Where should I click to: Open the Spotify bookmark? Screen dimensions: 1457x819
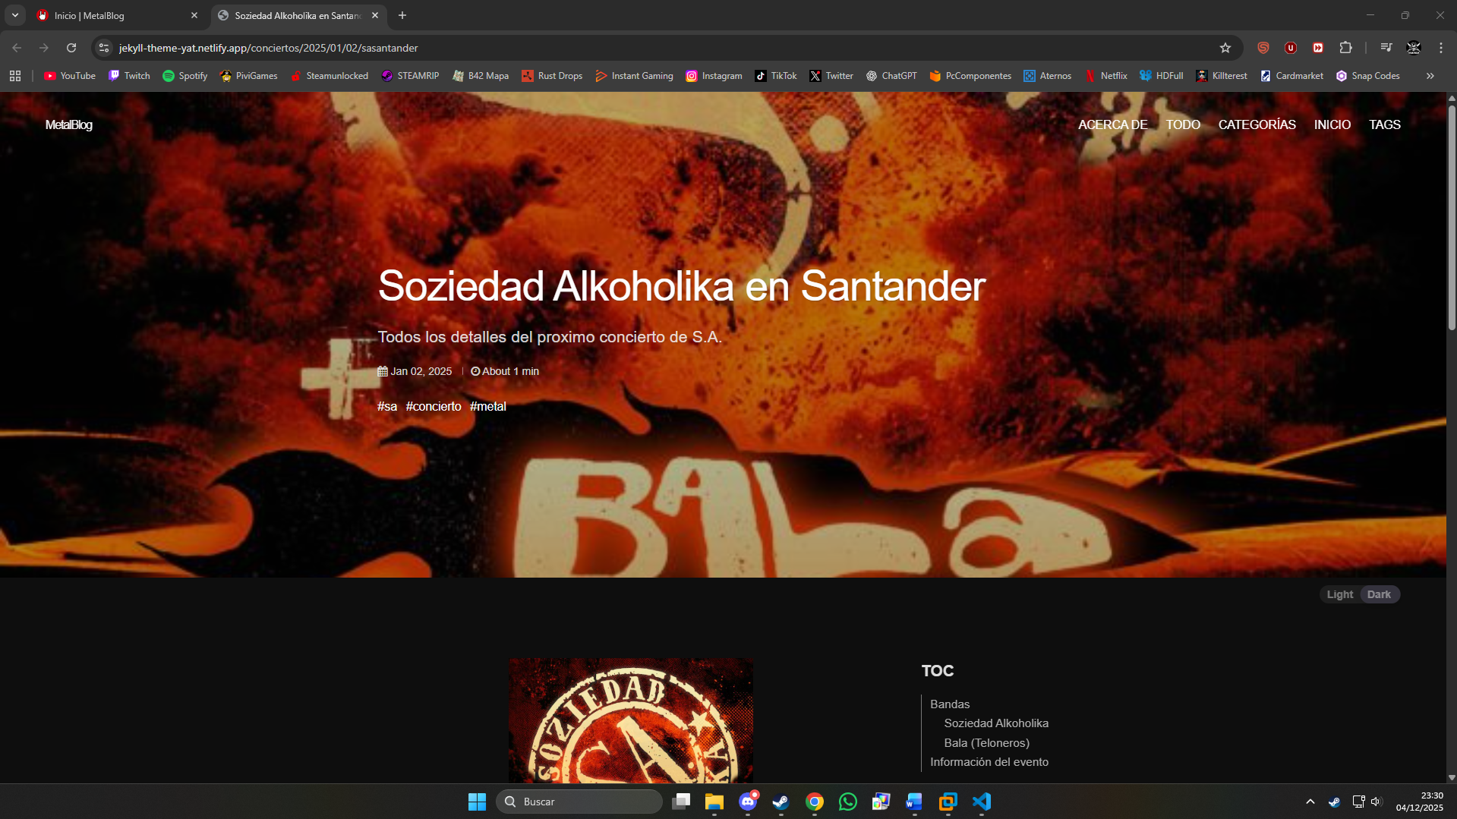pos(185,76)
